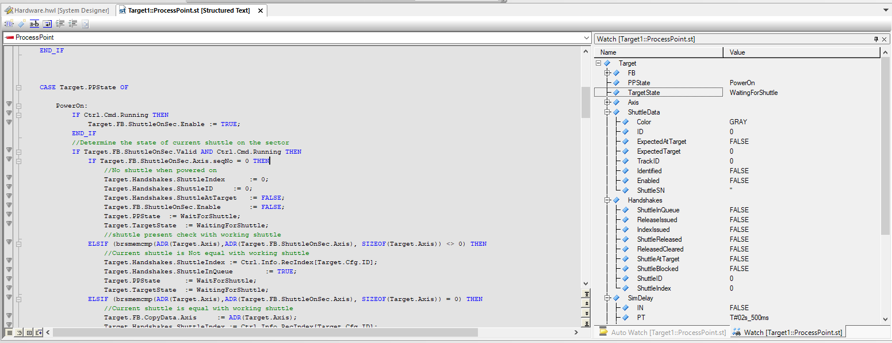The height and width of the screenshot is (343, 892).
Task: Close the Watch panel
Action: pyautogui.click(x=886, y=39)
